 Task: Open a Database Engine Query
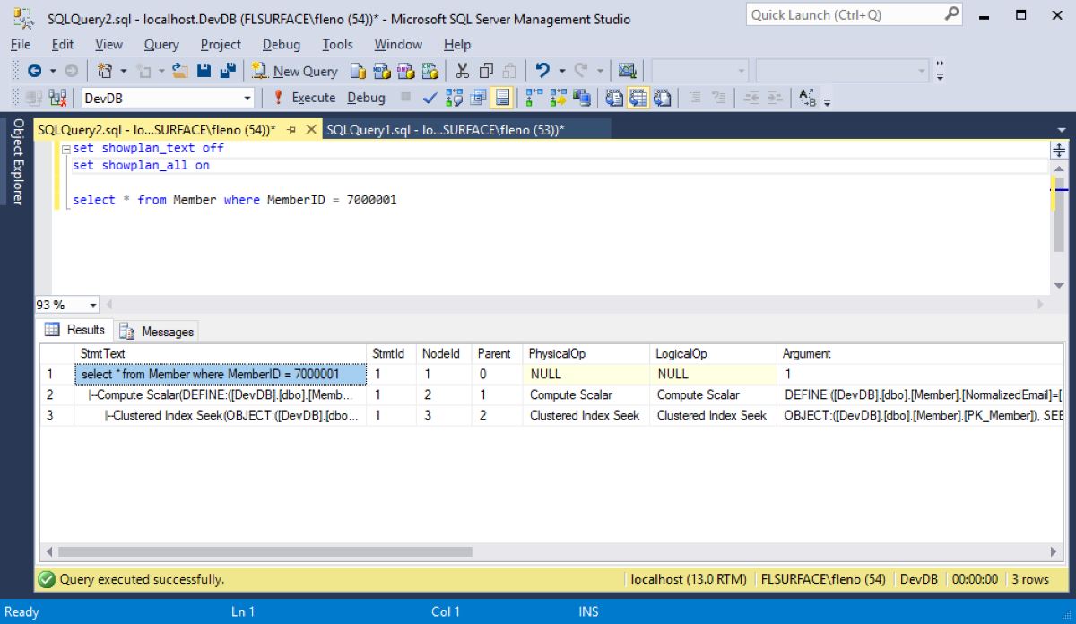click(x=358, y=71)
